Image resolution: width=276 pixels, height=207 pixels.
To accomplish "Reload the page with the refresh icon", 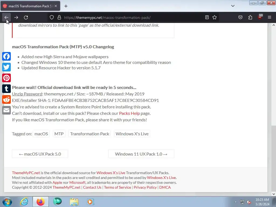I will (26, 18).
